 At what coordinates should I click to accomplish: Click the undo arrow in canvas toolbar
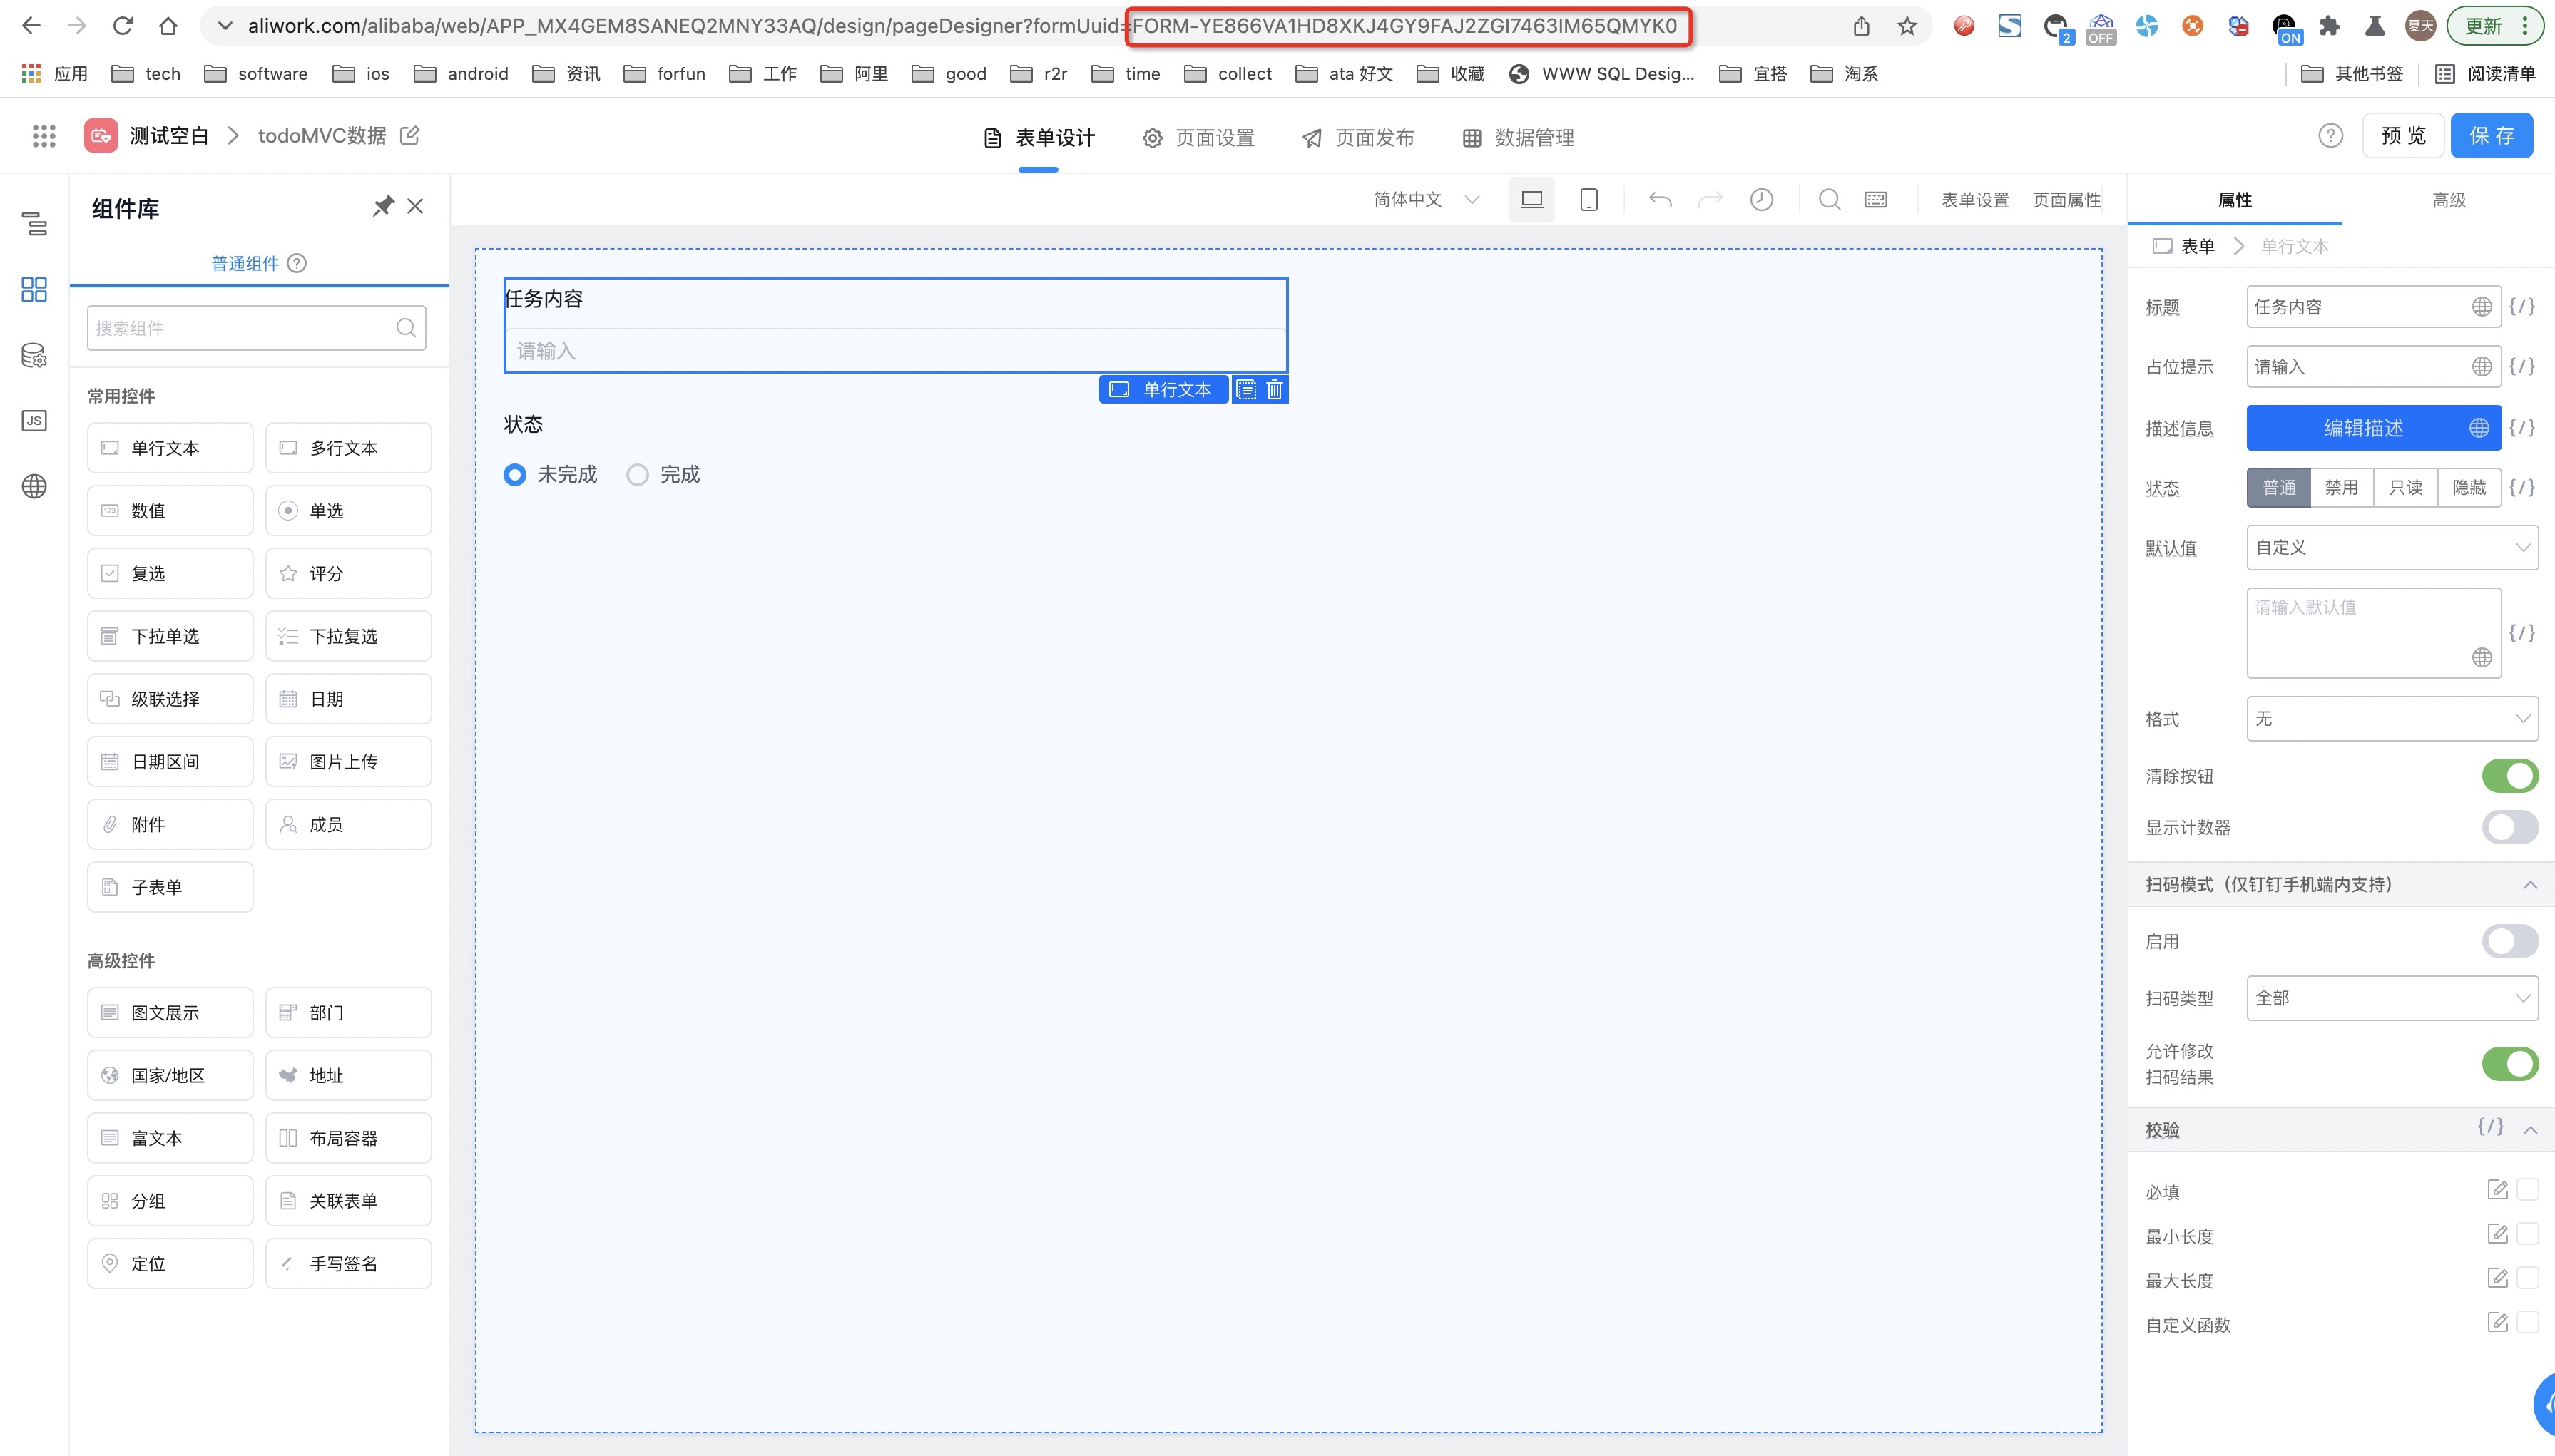coord(1660,200)
